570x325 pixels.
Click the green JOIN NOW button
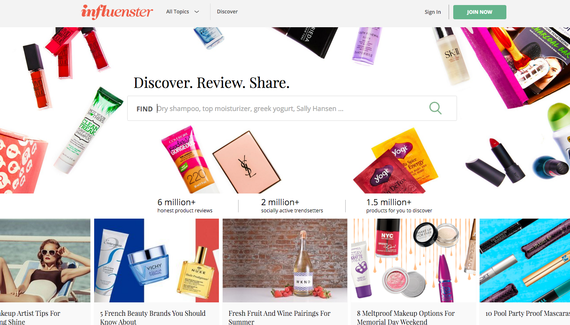(480, 12)
